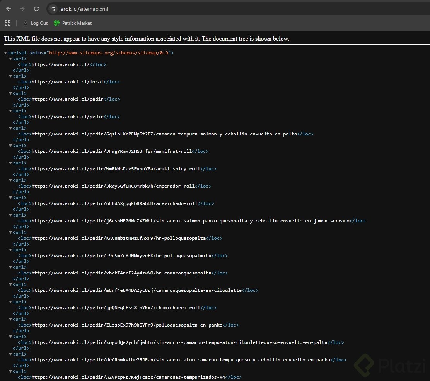Open the Log Out bookmark
Viewport: 430px width, 381px height.
coord(36,23)
